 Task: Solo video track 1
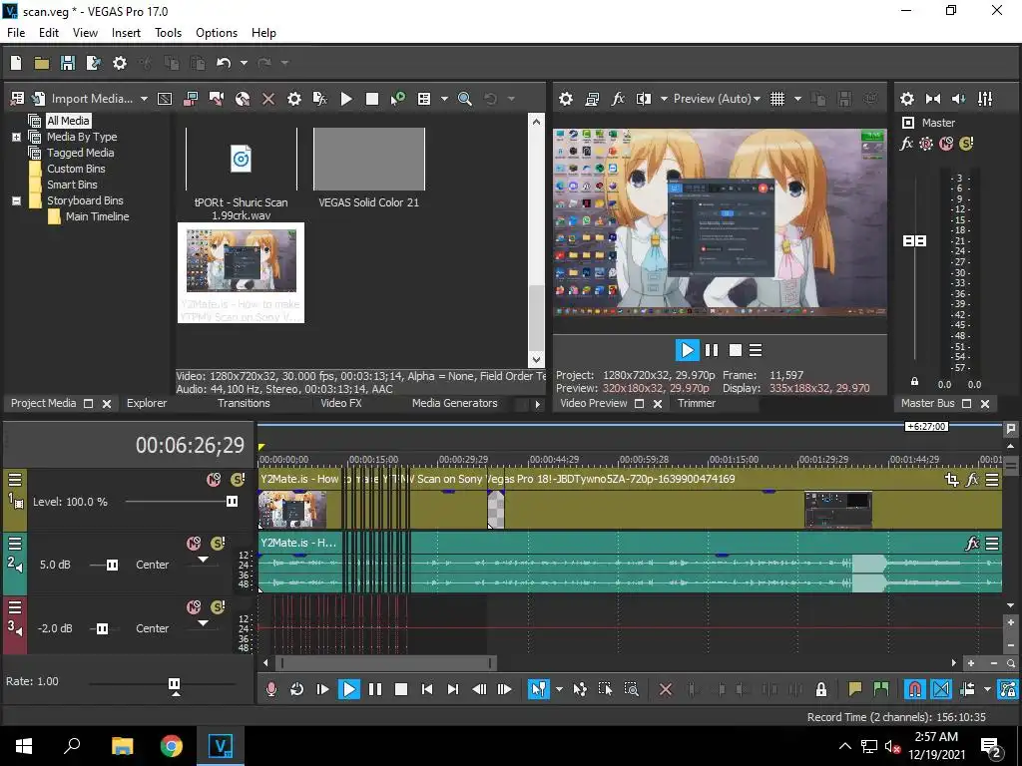(238, 480)
